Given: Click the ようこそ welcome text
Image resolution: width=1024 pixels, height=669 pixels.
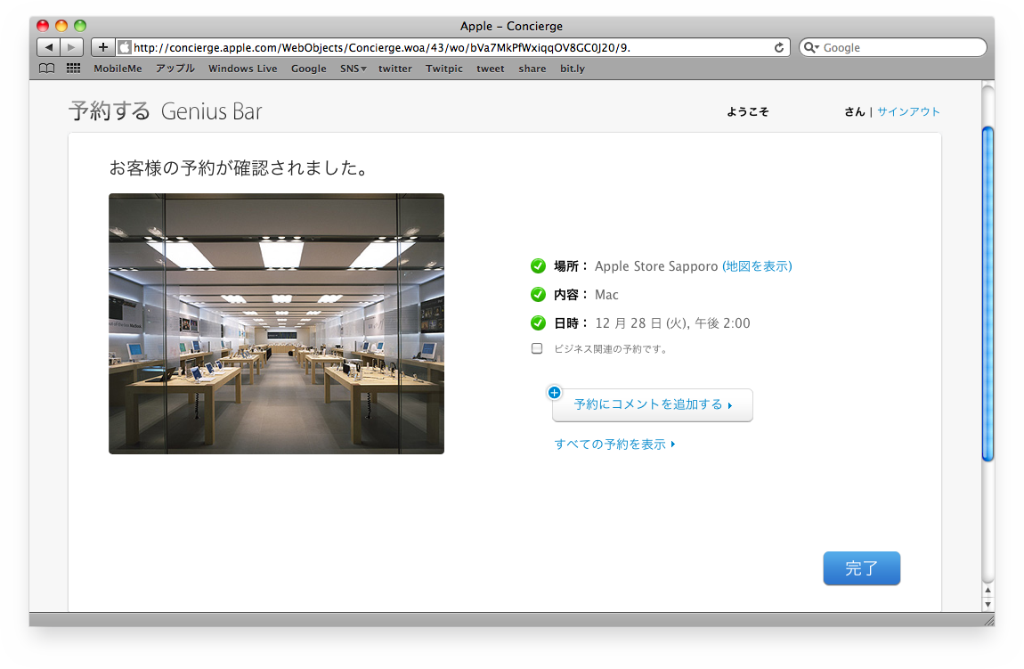Looking at the screenshot, I should point(748,111).
